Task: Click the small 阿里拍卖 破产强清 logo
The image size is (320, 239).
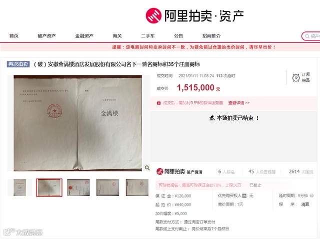Action: (179, 172)
